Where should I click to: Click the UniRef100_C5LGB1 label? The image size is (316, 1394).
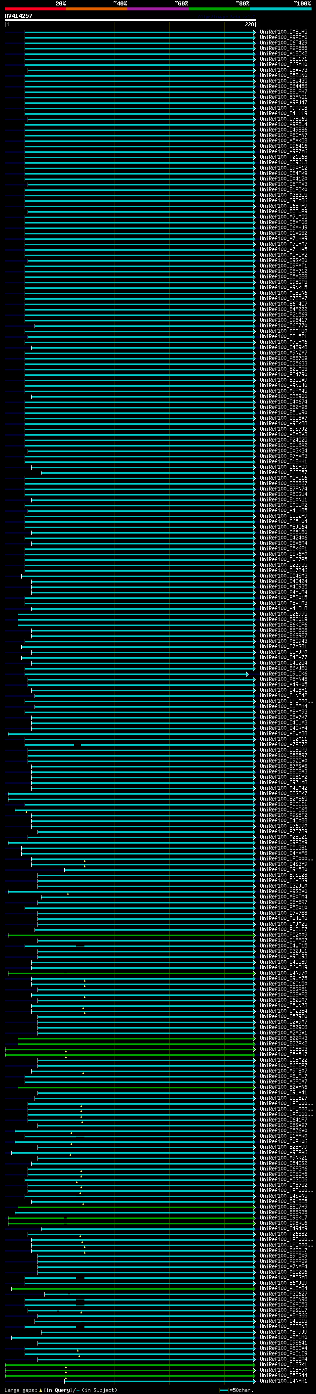point(283,848)
